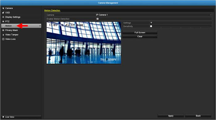The width and height of the screenshot is (216, 120).
Task: Toggle the Enable Motion Detection checkbox
Action: [98, 19]
